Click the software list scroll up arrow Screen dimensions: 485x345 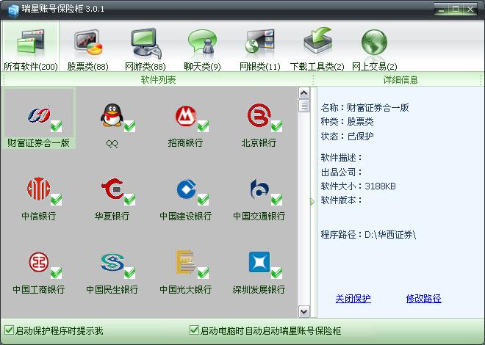click(x=304, y=92)
